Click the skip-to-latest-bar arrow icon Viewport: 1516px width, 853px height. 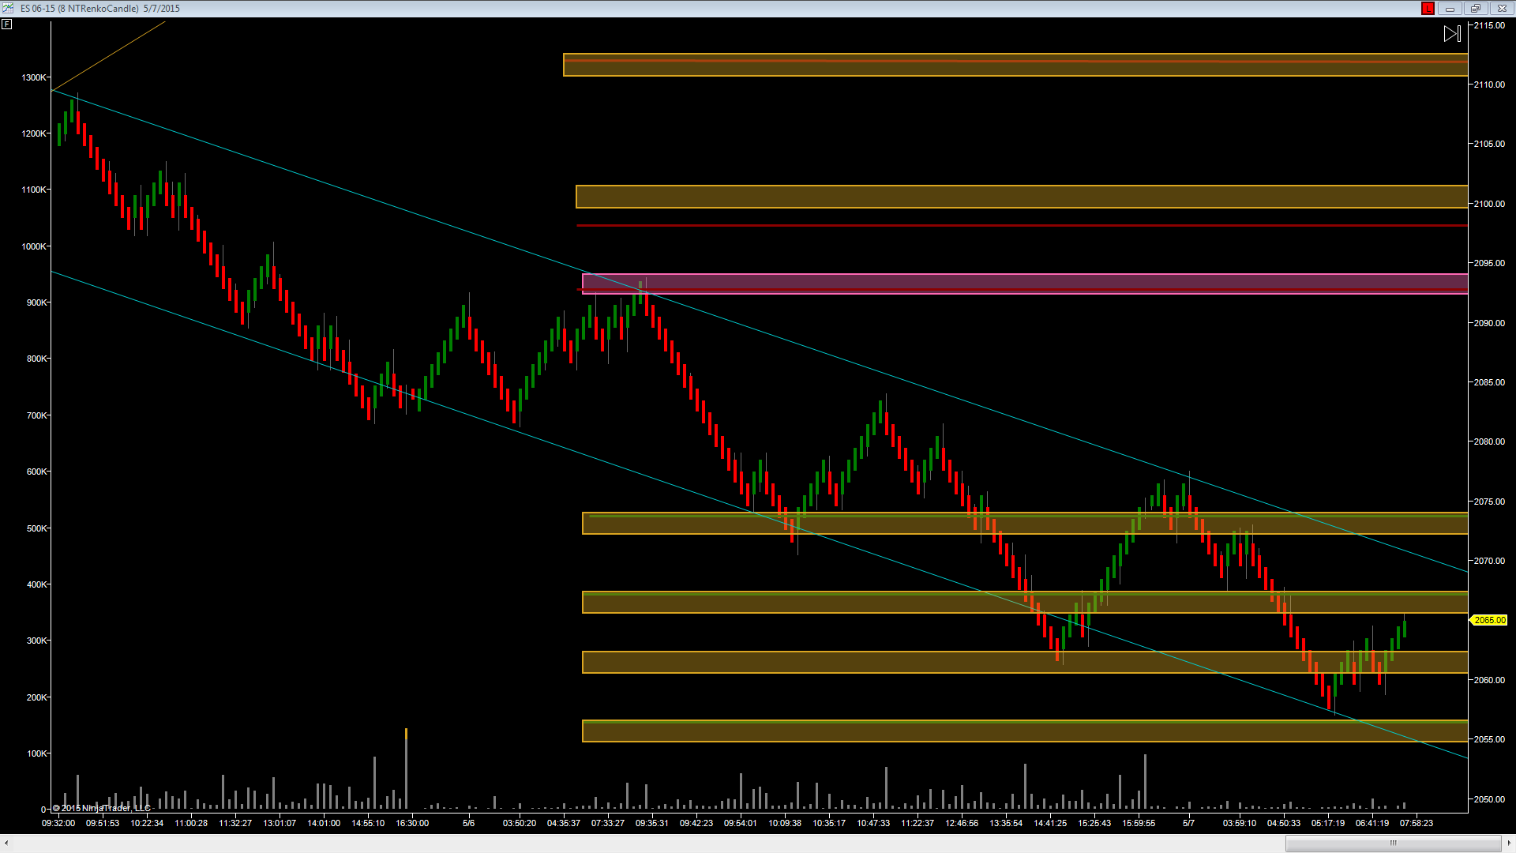point(1452,34)
